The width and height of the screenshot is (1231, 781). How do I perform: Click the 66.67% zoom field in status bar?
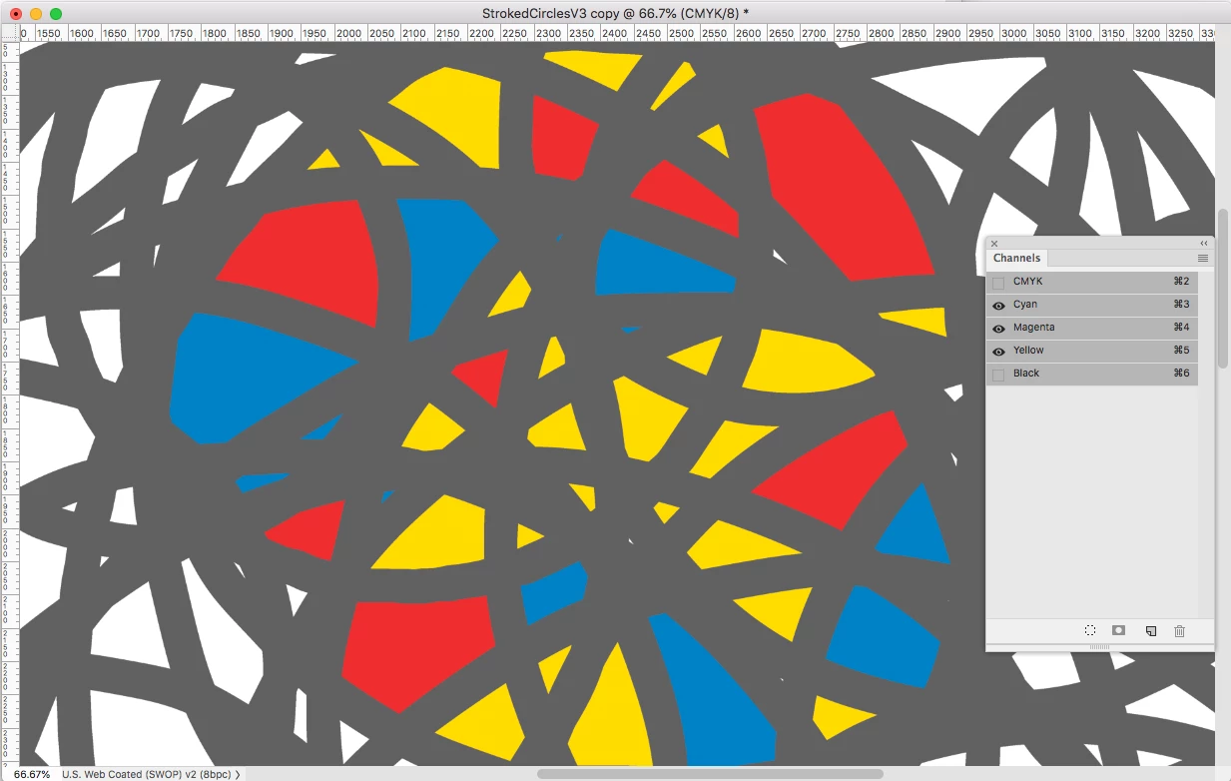[32, 774]
